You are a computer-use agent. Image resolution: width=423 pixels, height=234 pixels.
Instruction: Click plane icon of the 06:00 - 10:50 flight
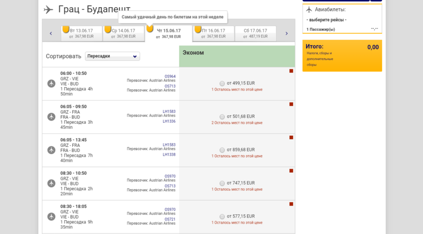pos(51,83)
